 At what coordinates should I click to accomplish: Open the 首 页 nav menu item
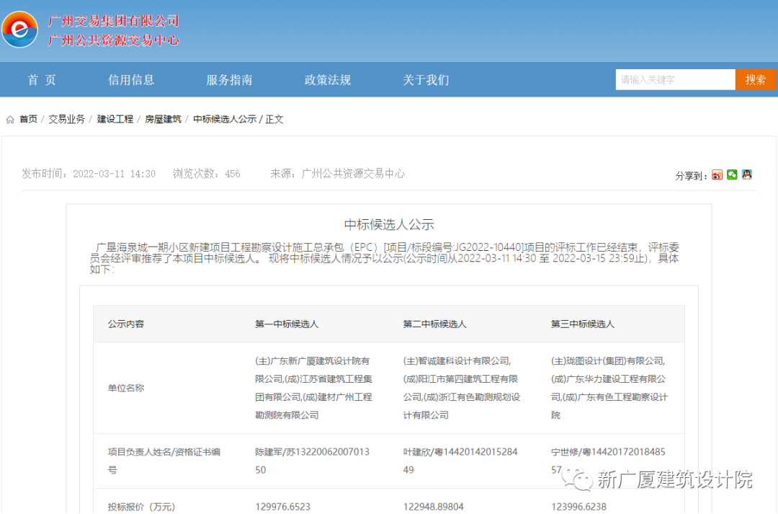[x=42, y=80]
